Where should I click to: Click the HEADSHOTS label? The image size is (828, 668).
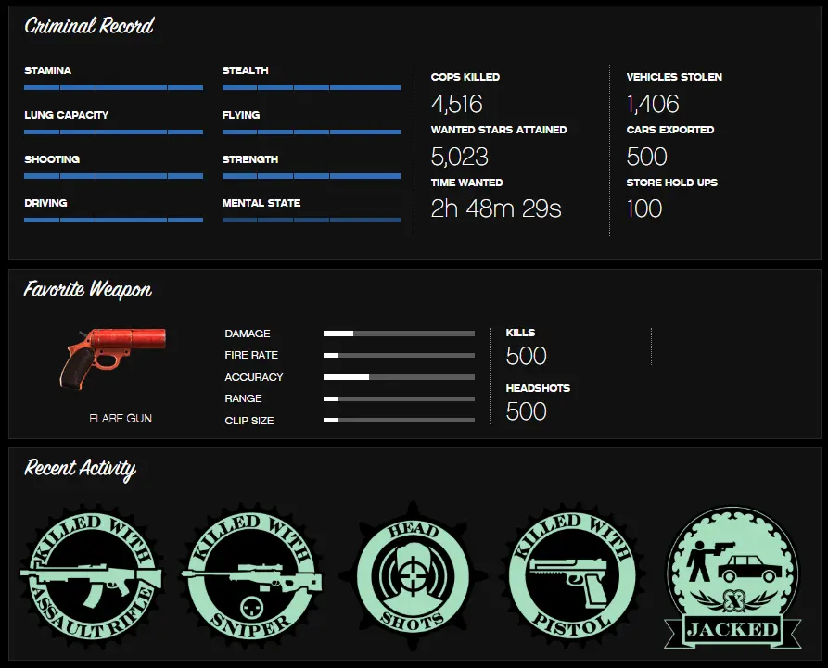(x=538, y=388)
